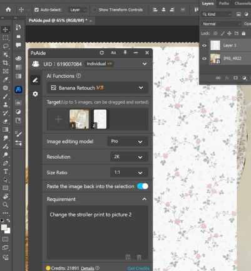The image size is (251, 271).
Task: Open the Auto-Select Layer dropdown
Action: click(x=77, y=9)
